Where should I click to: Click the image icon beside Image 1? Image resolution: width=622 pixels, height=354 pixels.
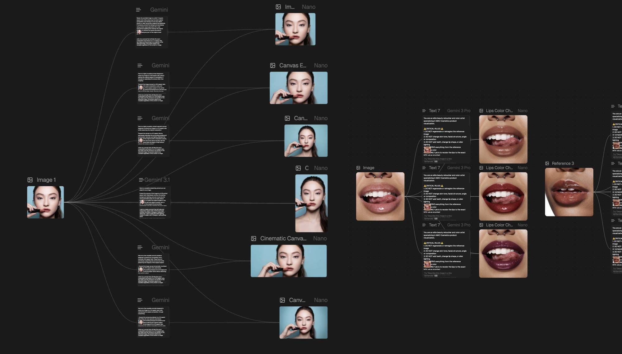pyautogui.click(x=30, y=180)
